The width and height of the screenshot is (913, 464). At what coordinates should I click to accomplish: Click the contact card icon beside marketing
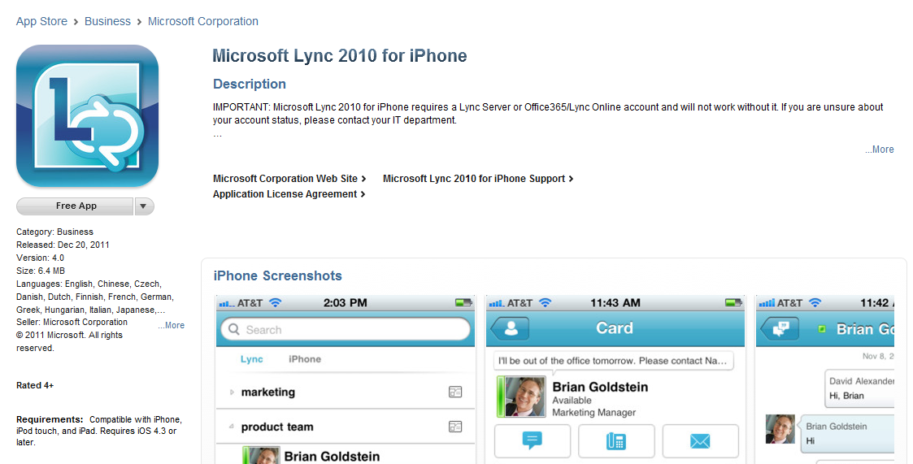pyautogui.click(x=455, y=392)
